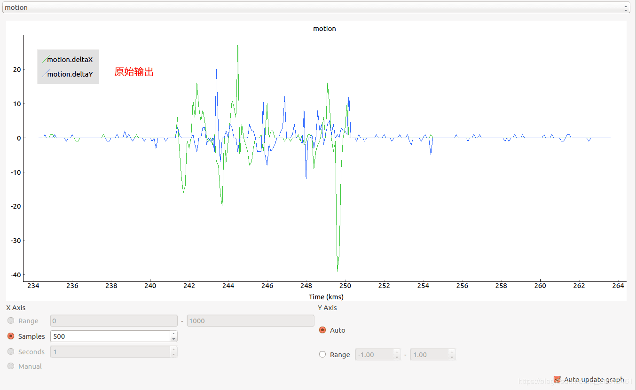Select the X Axis Range radio button
Viewport: 636px width, 390px height.
point(11,321)
